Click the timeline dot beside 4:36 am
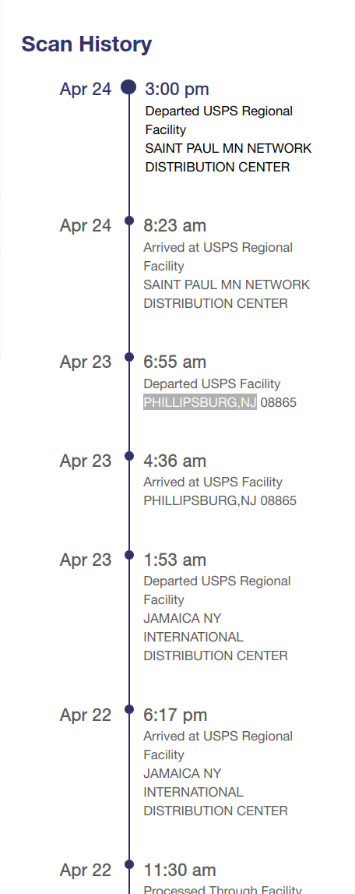The width and height of the screenshot is (355, 894). (x=128, y=456)
